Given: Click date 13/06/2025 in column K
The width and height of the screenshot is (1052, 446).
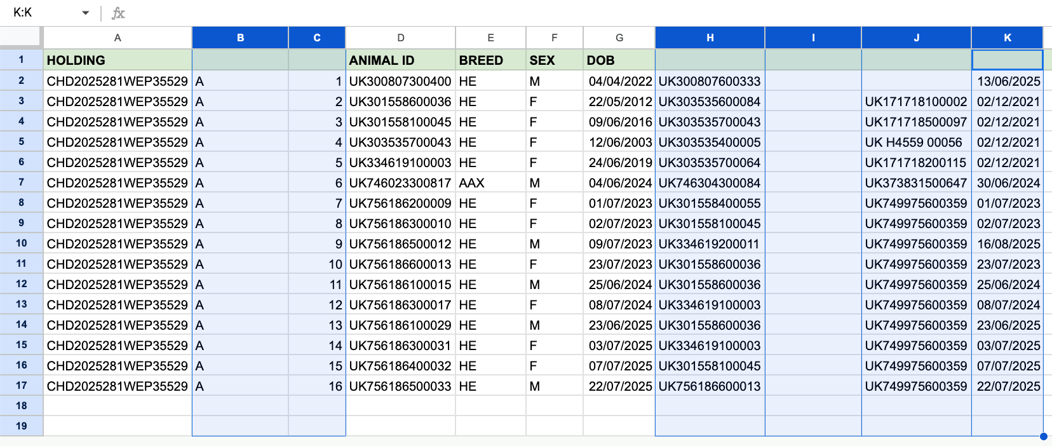Looking at the screenshot, I should [1008, 81].
